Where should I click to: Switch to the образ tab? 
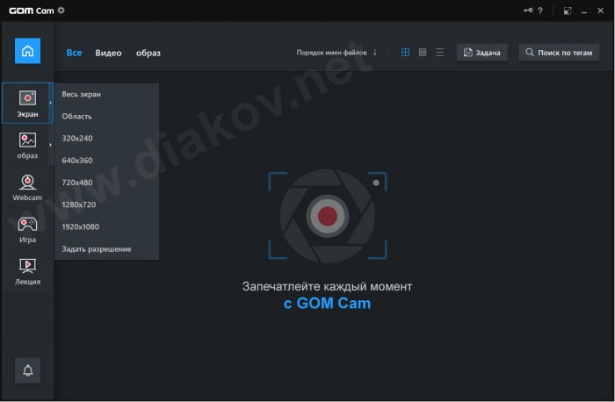coord(148,53)
